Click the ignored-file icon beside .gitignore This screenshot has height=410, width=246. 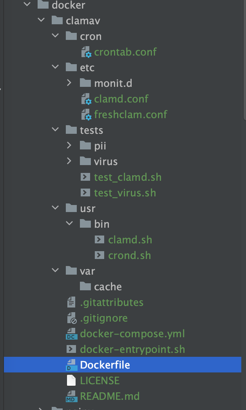(71, 318)
